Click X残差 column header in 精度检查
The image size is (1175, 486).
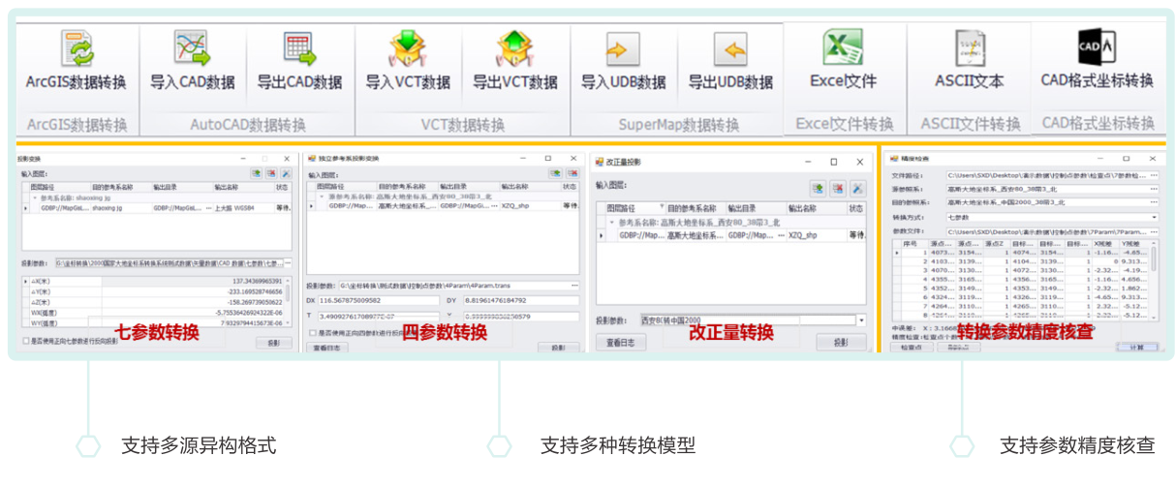pyautogui.click(x=1103, y=243)
